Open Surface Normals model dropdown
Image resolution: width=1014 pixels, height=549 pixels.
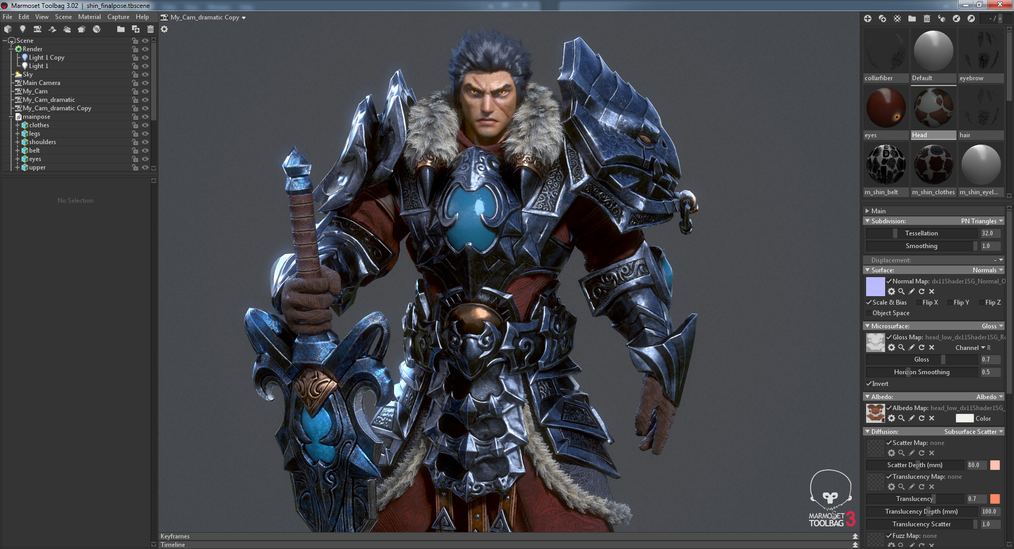(x=988, y=270)
